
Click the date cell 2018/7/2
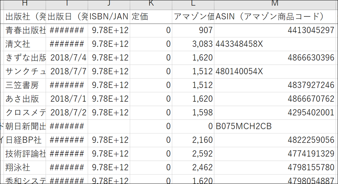tap(67, 113)
